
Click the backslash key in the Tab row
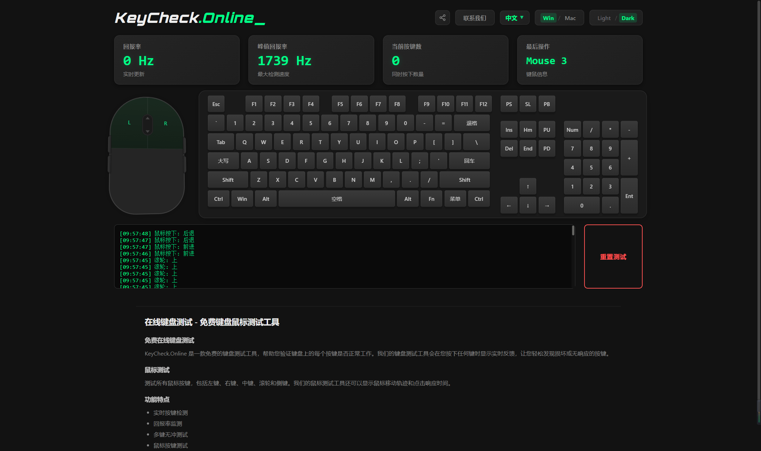point(476,142)
